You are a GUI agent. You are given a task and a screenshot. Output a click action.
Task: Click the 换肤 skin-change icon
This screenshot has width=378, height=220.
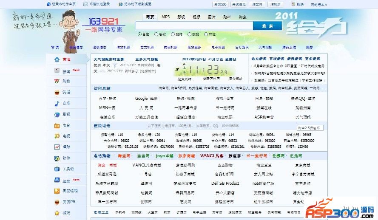point(293,4)
